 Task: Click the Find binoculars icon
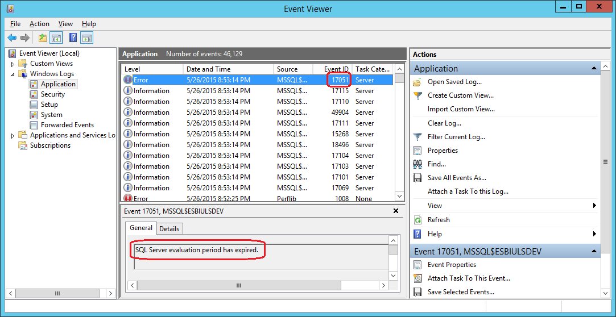[417, 164]
